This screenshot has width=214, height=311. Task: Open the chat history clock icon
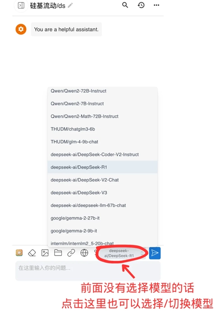click(x=141, y=5)
